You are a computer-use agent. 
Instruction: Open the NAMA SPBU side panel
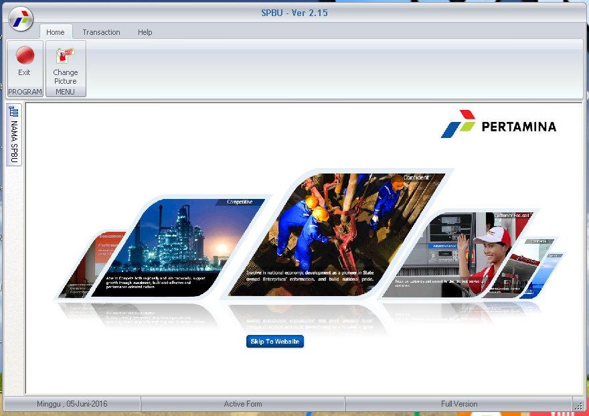coord(14,135)
